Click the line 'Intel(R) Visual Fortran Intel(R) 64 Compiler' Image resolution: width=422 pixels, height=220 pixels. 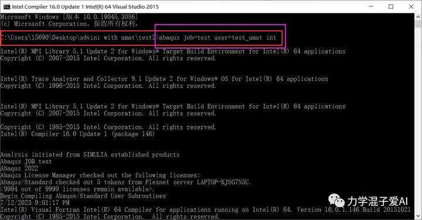(206, 209)
